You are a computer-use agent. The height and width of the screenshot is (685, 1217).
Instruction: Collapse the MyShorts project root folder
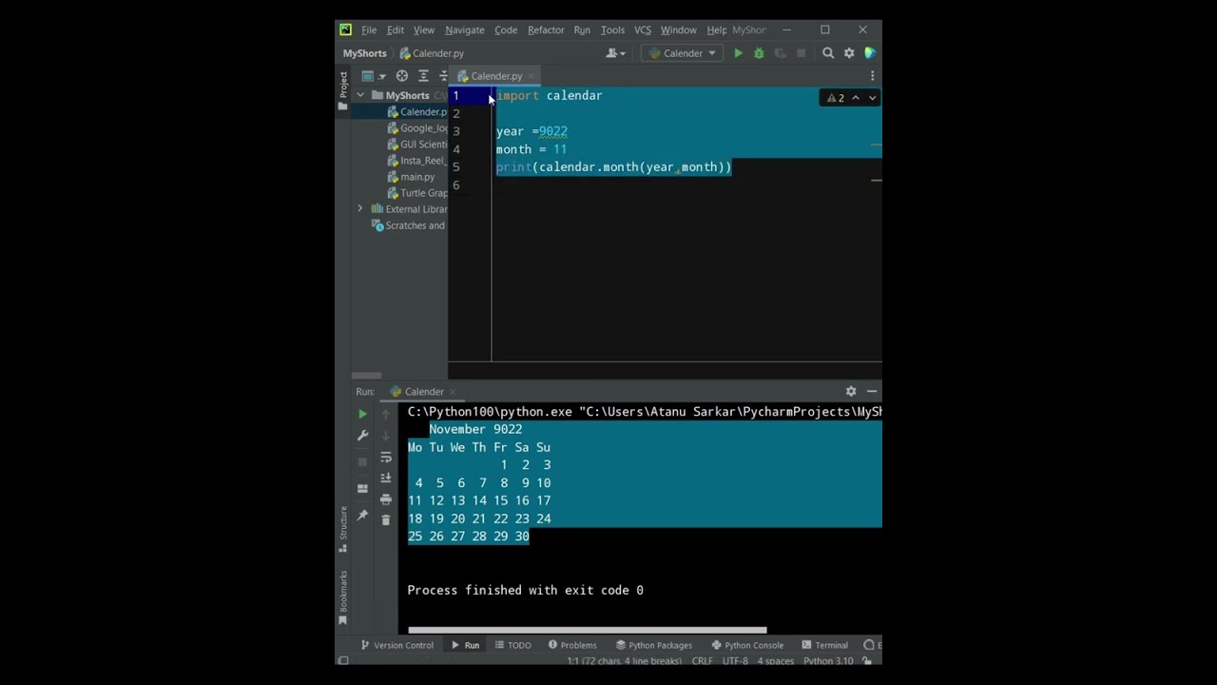[x=360, y=95]
